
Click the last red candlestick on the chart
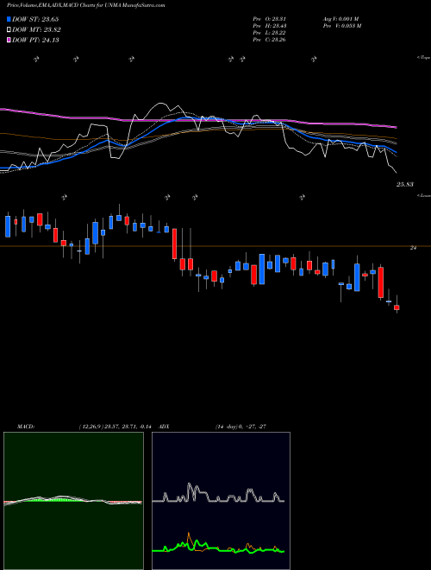[397, 307]
